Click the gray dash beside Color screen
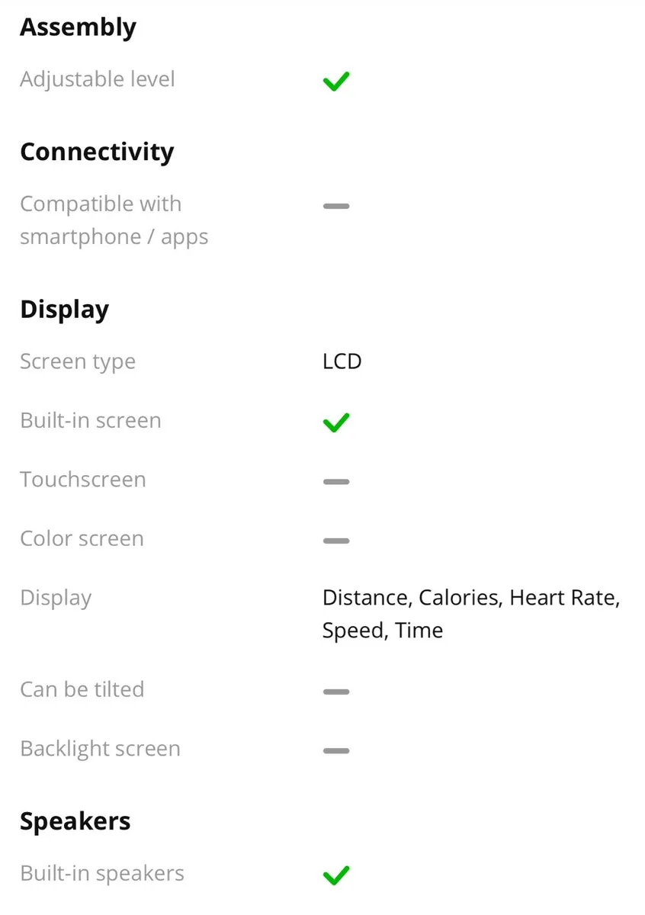 point(335,541)
